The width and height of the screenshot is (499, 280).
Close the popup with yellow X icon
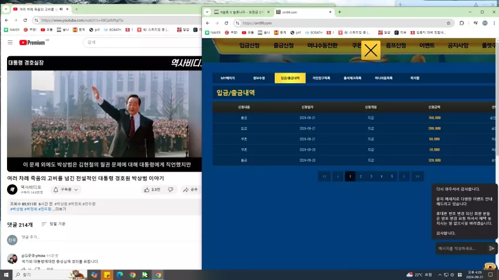tap(371, 50)
